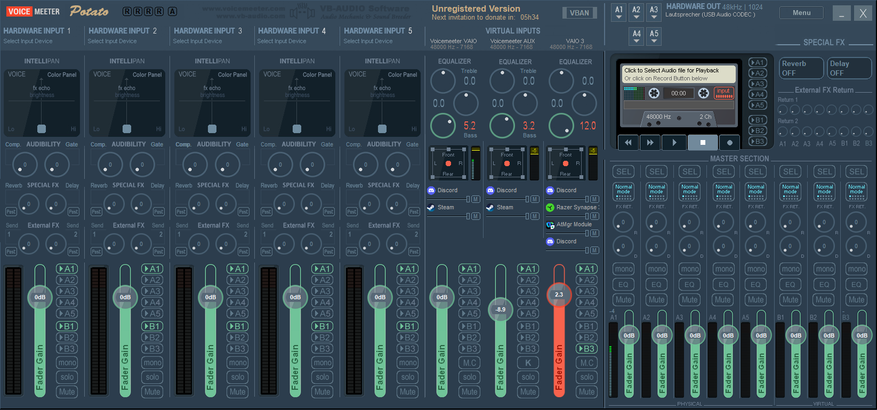Screen dimensions: 877x410
Task: Click the EQ button on bus A1
Action: click(623, 284)
